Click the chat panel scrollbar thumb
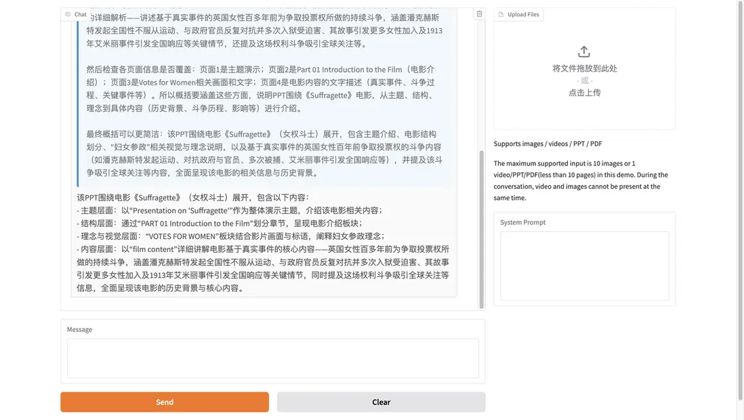744x420 pixels. 482,230
